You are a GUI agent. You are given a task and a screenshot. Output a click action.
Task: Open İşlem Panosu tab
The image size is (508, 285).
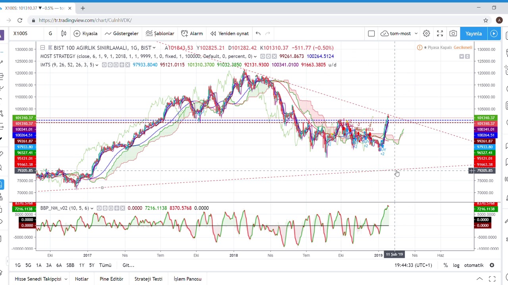tap(187, 279)
